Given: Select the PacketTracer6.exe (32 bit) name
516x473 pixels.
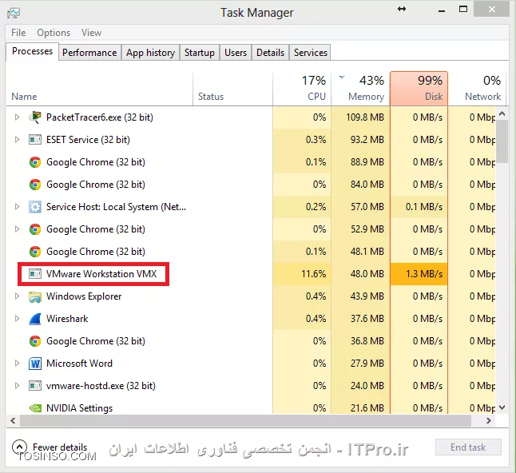Looking at the screenshot, I should click(x=100, y=117).
